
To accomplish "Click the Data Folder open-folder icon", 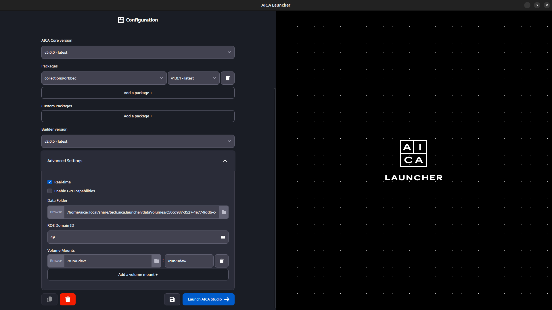I will (224, 212).
